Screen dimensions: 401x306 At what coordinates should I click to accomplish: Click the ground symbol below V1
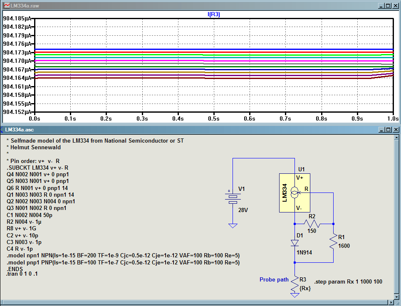[x=233, y=226]
